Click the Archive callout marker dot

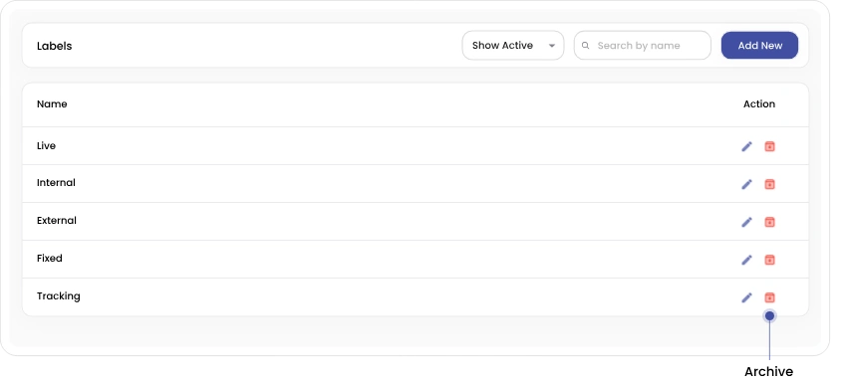tap(769, 316)
